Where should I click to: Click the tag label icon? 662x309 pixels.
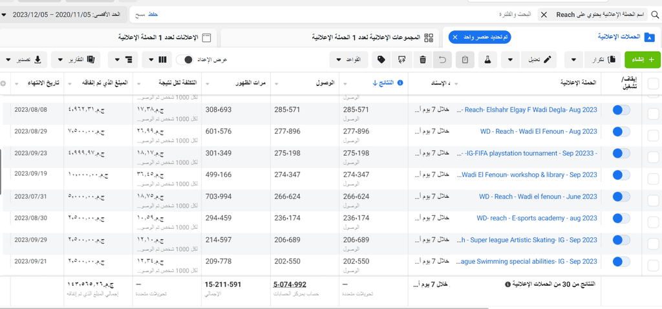(x=381, y=60)
